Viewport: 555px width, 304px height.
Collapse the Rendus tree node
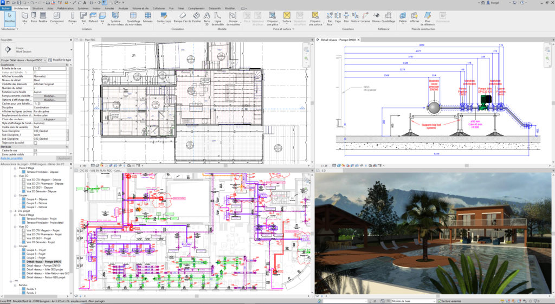click(15, 285)
